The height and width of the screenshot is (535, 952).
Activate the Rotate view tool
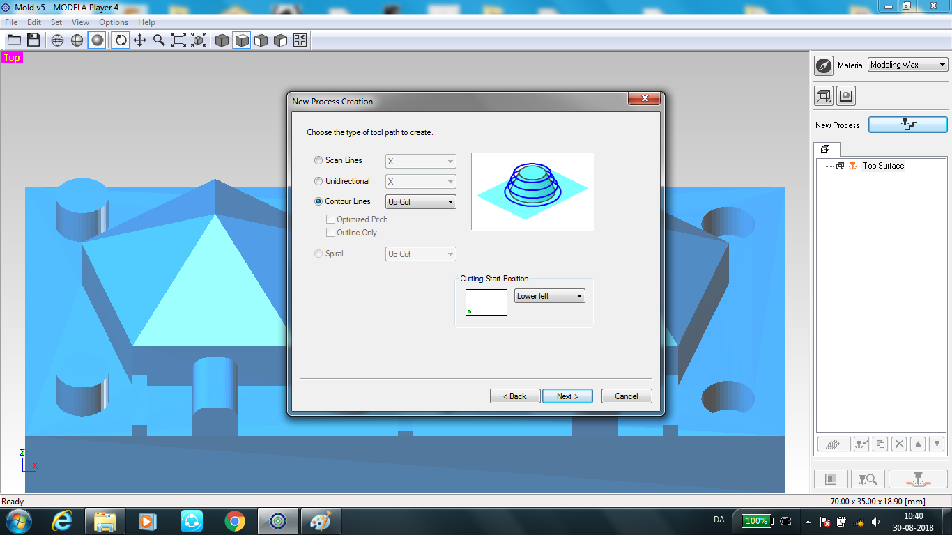tap(121, 40)
